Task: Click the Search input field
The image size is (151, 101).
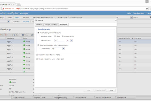Action: [x=141, y=17]
